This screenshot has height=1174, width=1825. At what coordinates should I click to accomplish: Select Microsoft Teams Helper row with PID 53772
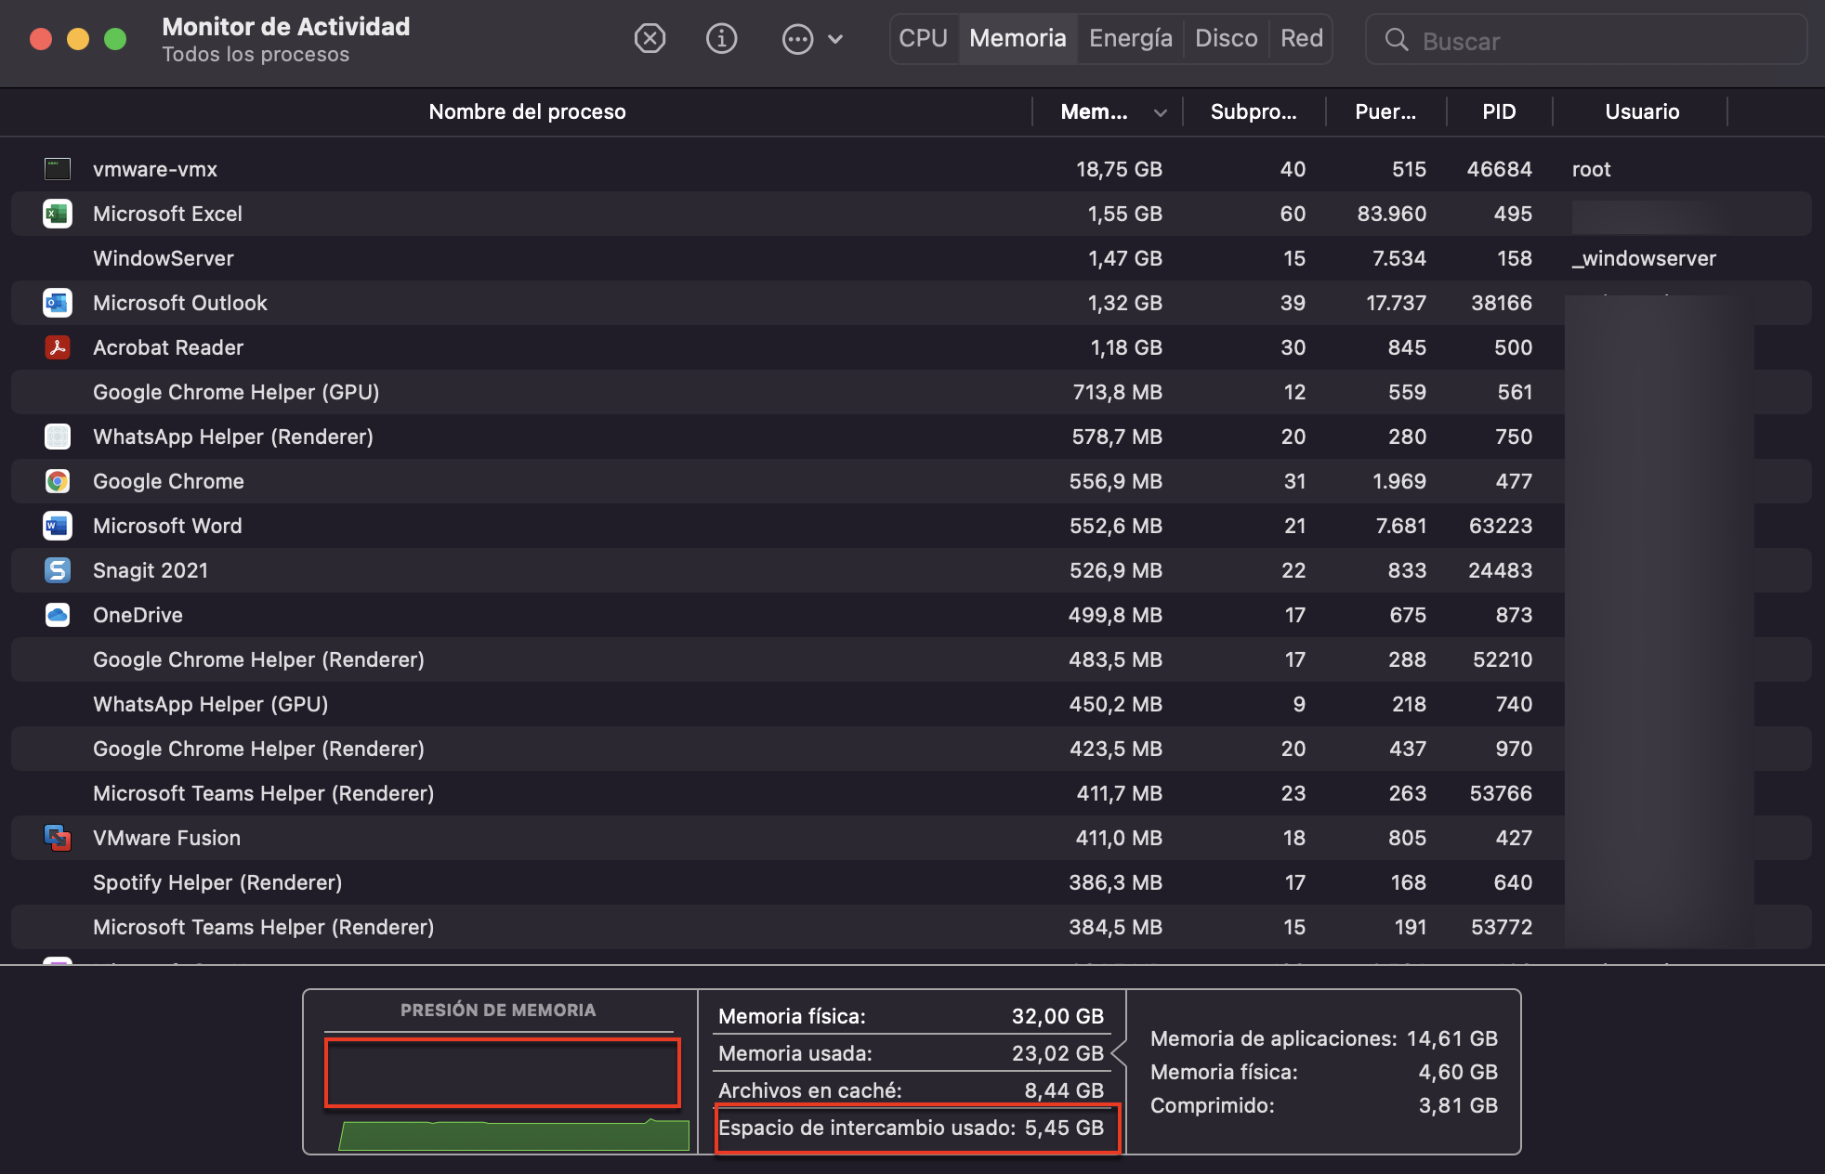point(912,927)
